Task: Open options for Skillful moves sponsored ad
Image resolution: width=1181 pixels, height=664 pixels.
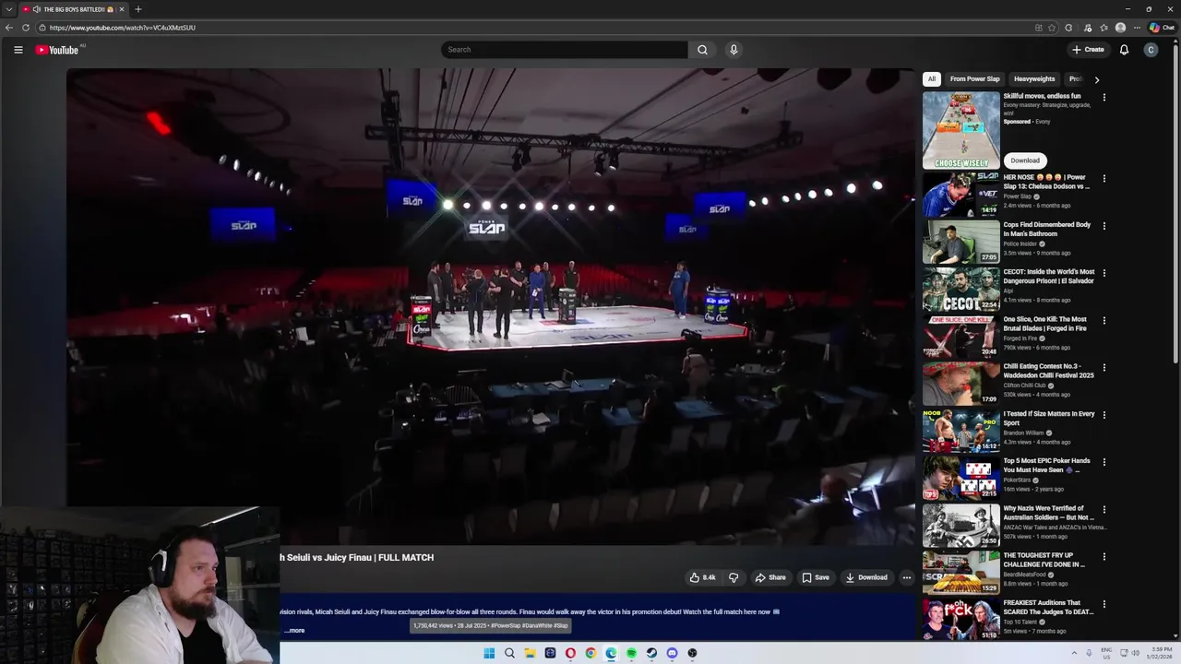Action: coord(1103,97)
